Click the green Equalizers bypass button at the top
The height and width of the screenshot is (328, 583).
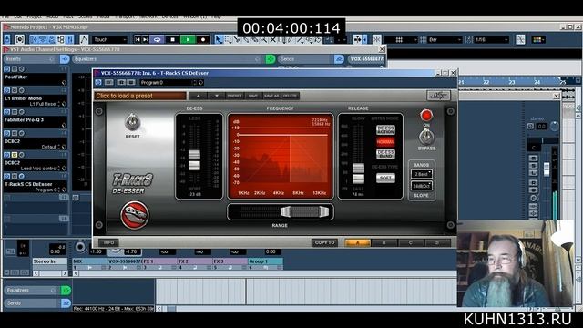pyautogui.click(x=271, y=59)
